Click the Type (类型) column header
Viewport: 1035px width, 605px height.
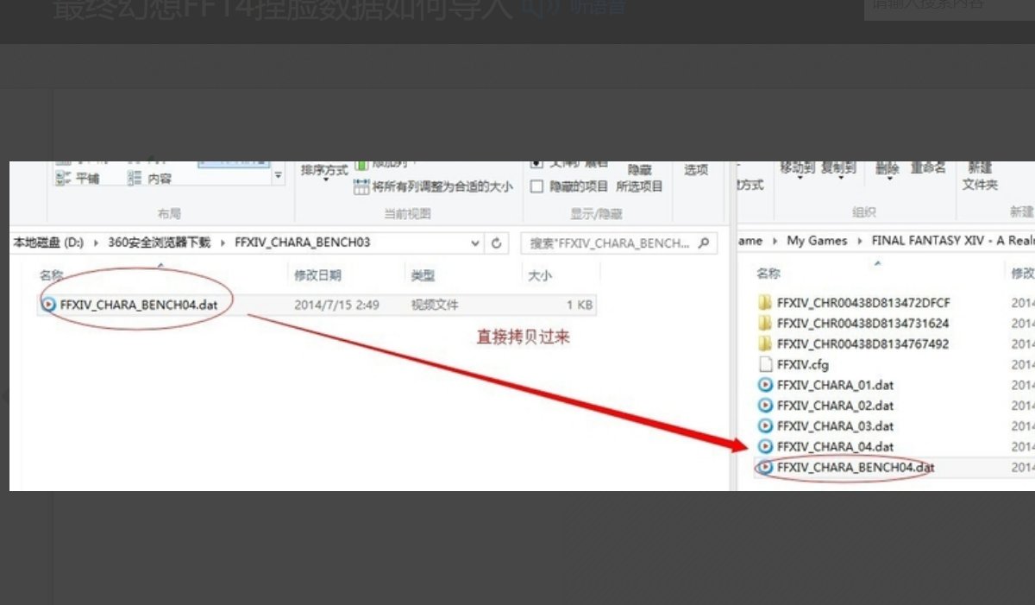[x=423, y=275]
